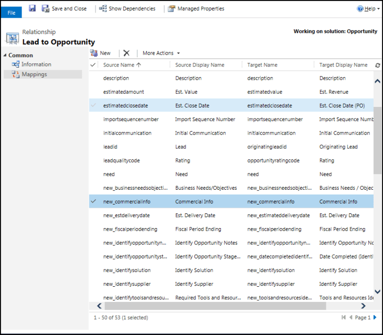The height and width of the screenshot is (335, 383).
Task: Go to the next page arrow
Action: pos(375,317)
